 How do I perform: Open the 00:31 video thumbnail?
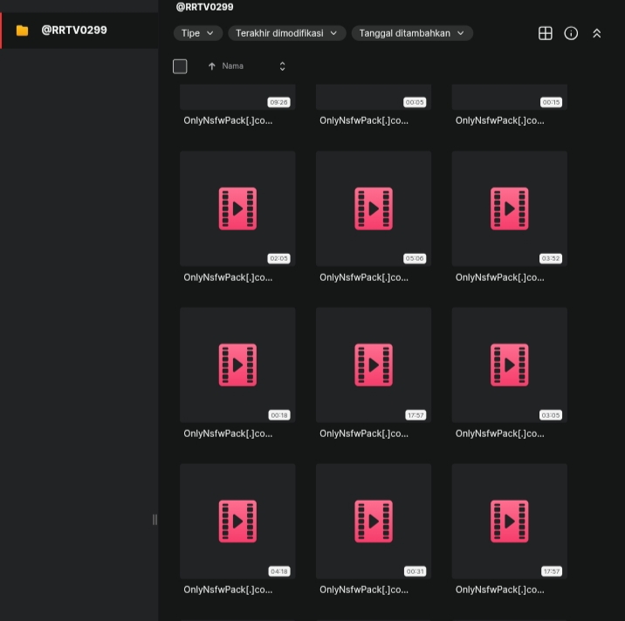(374, 521)
